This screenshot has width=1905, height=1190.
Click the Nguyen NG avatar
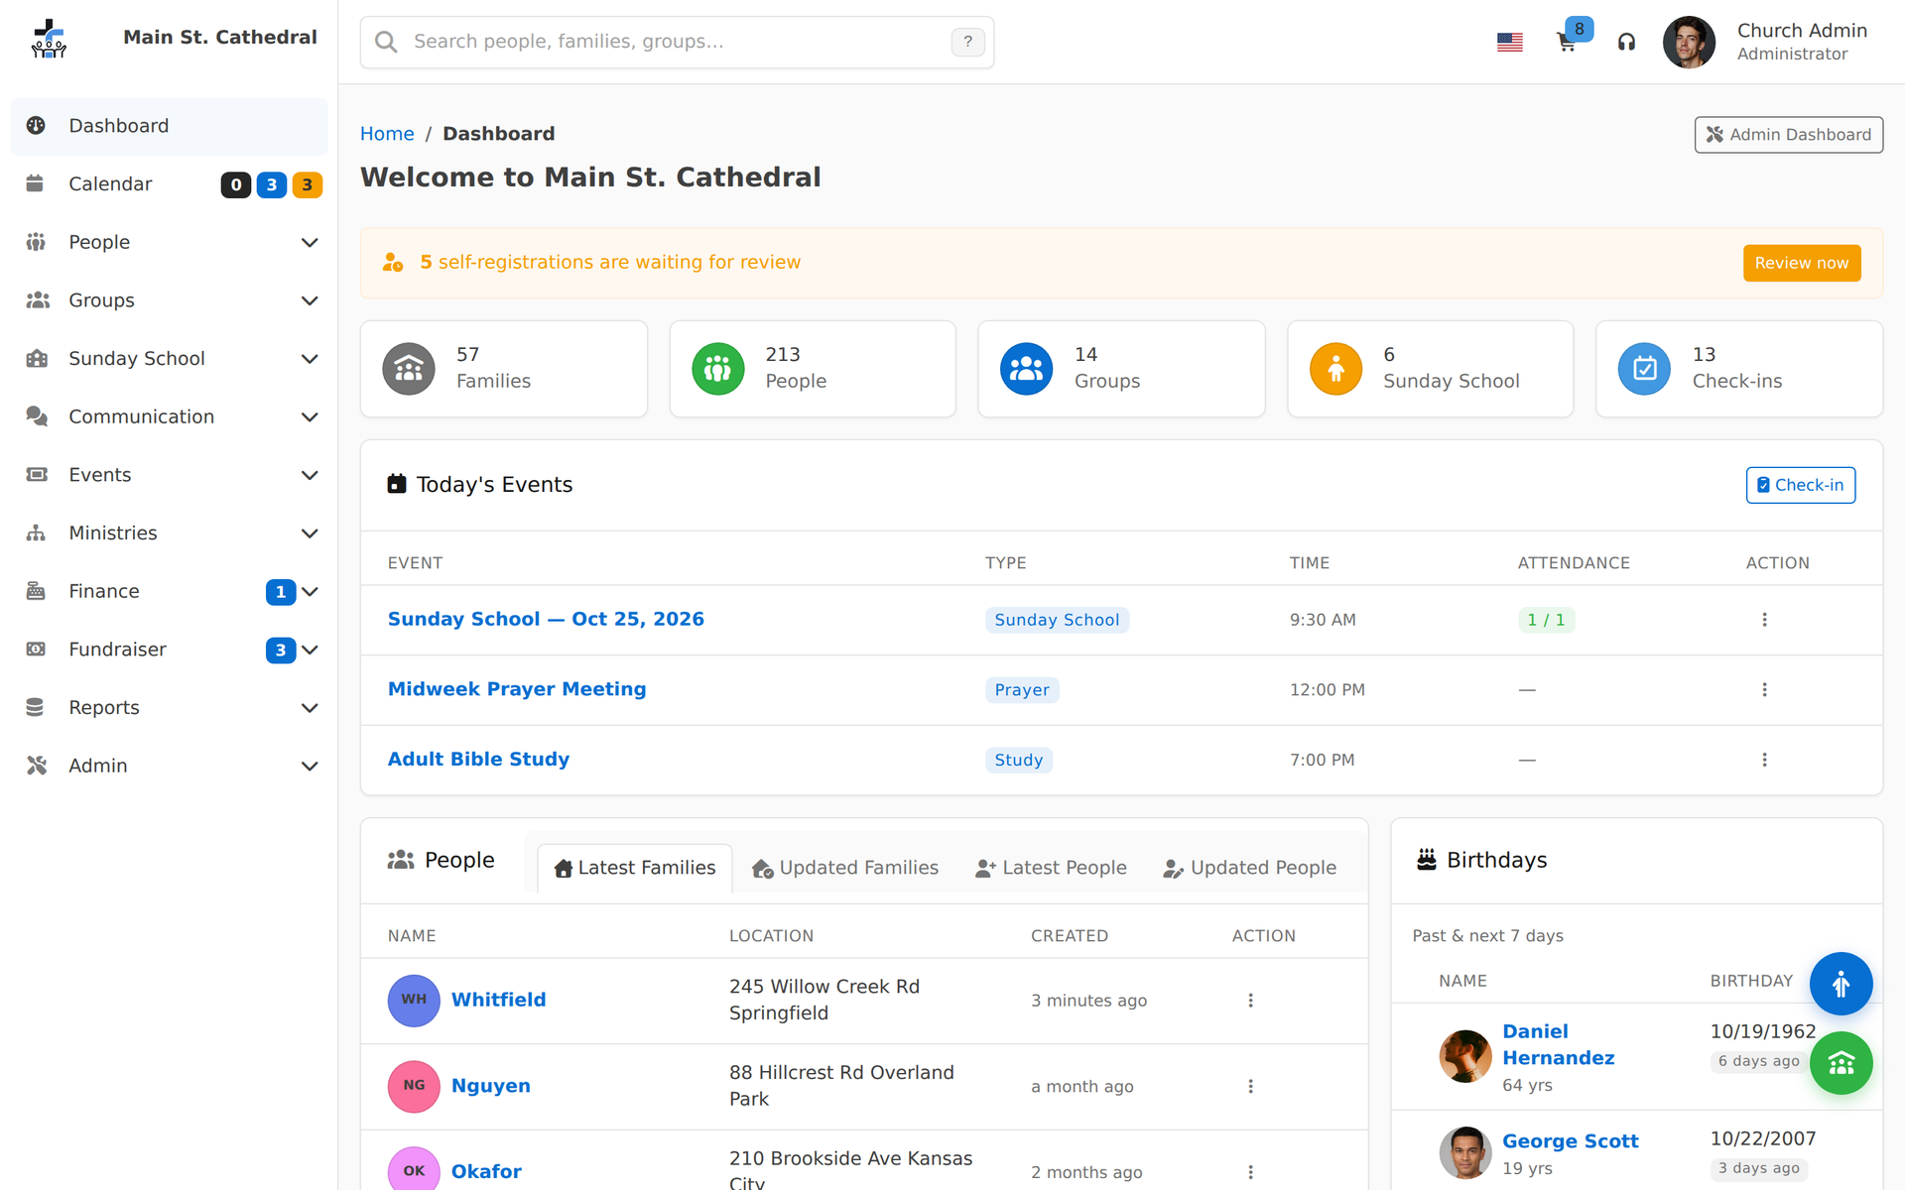[x=414, y=1086]
